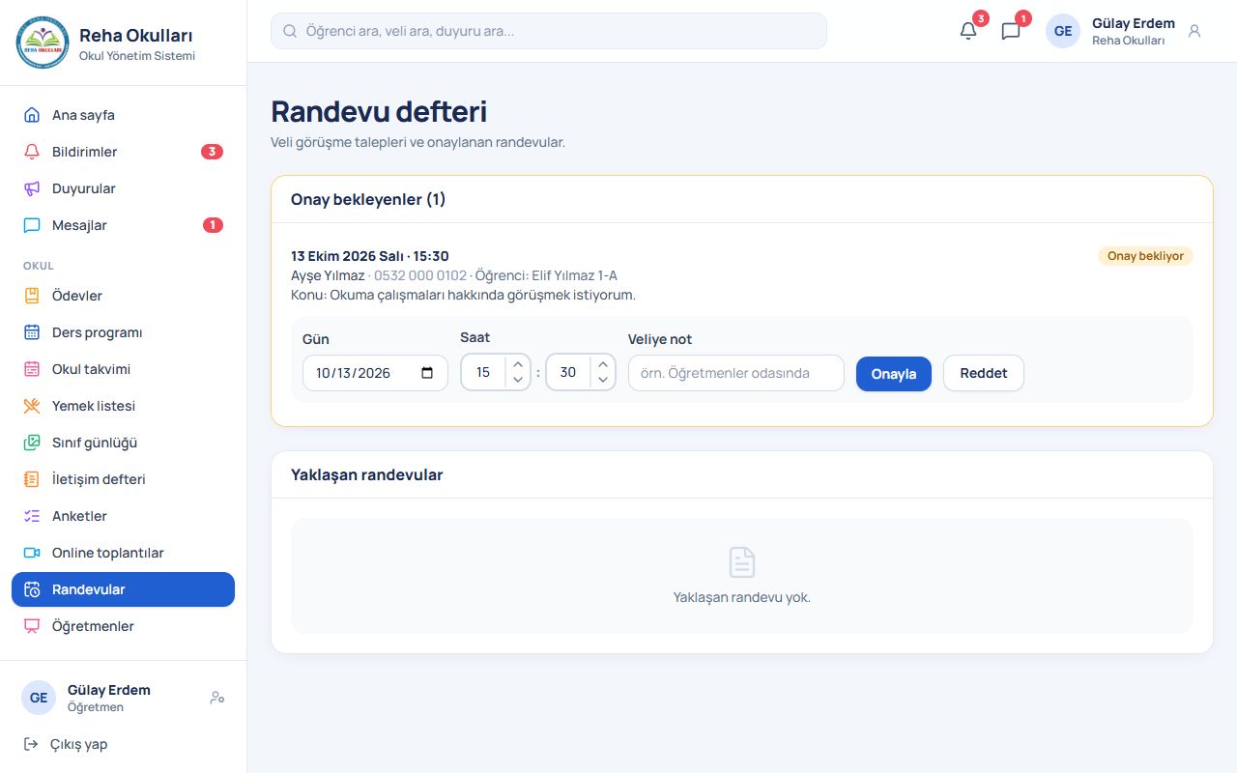Select the Randevular sidebar item
1237x773 pixels.
tap(123, 589)
